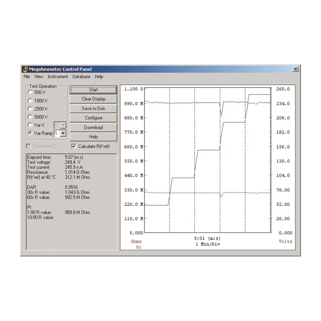
Task: Click the Megohmmeter app icon in title bar
Action: coord(25,69)
